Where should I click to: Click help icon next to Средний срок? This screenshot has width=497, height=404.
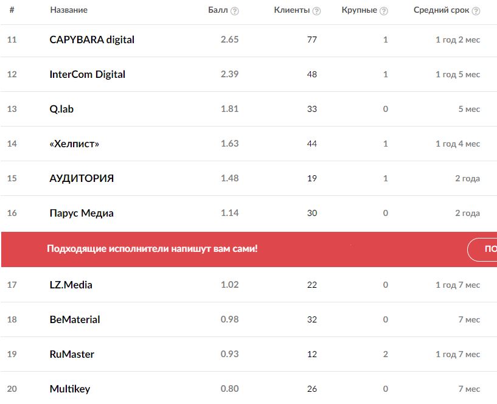pos(476,11)
